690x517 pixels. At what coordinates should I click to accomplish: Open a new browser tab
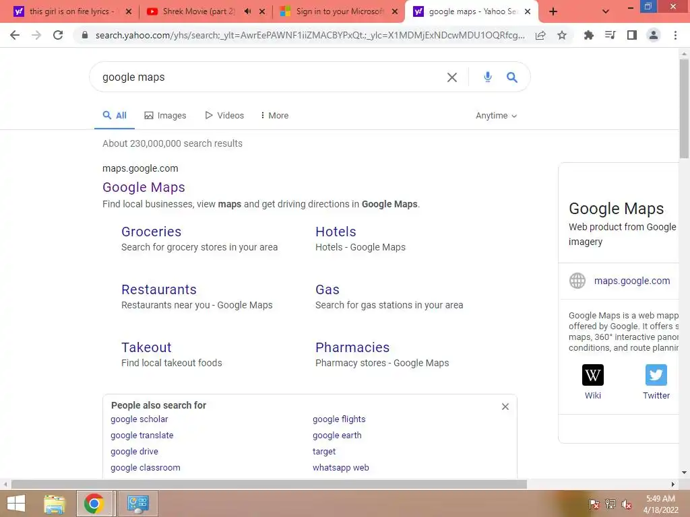coord(553,12)
